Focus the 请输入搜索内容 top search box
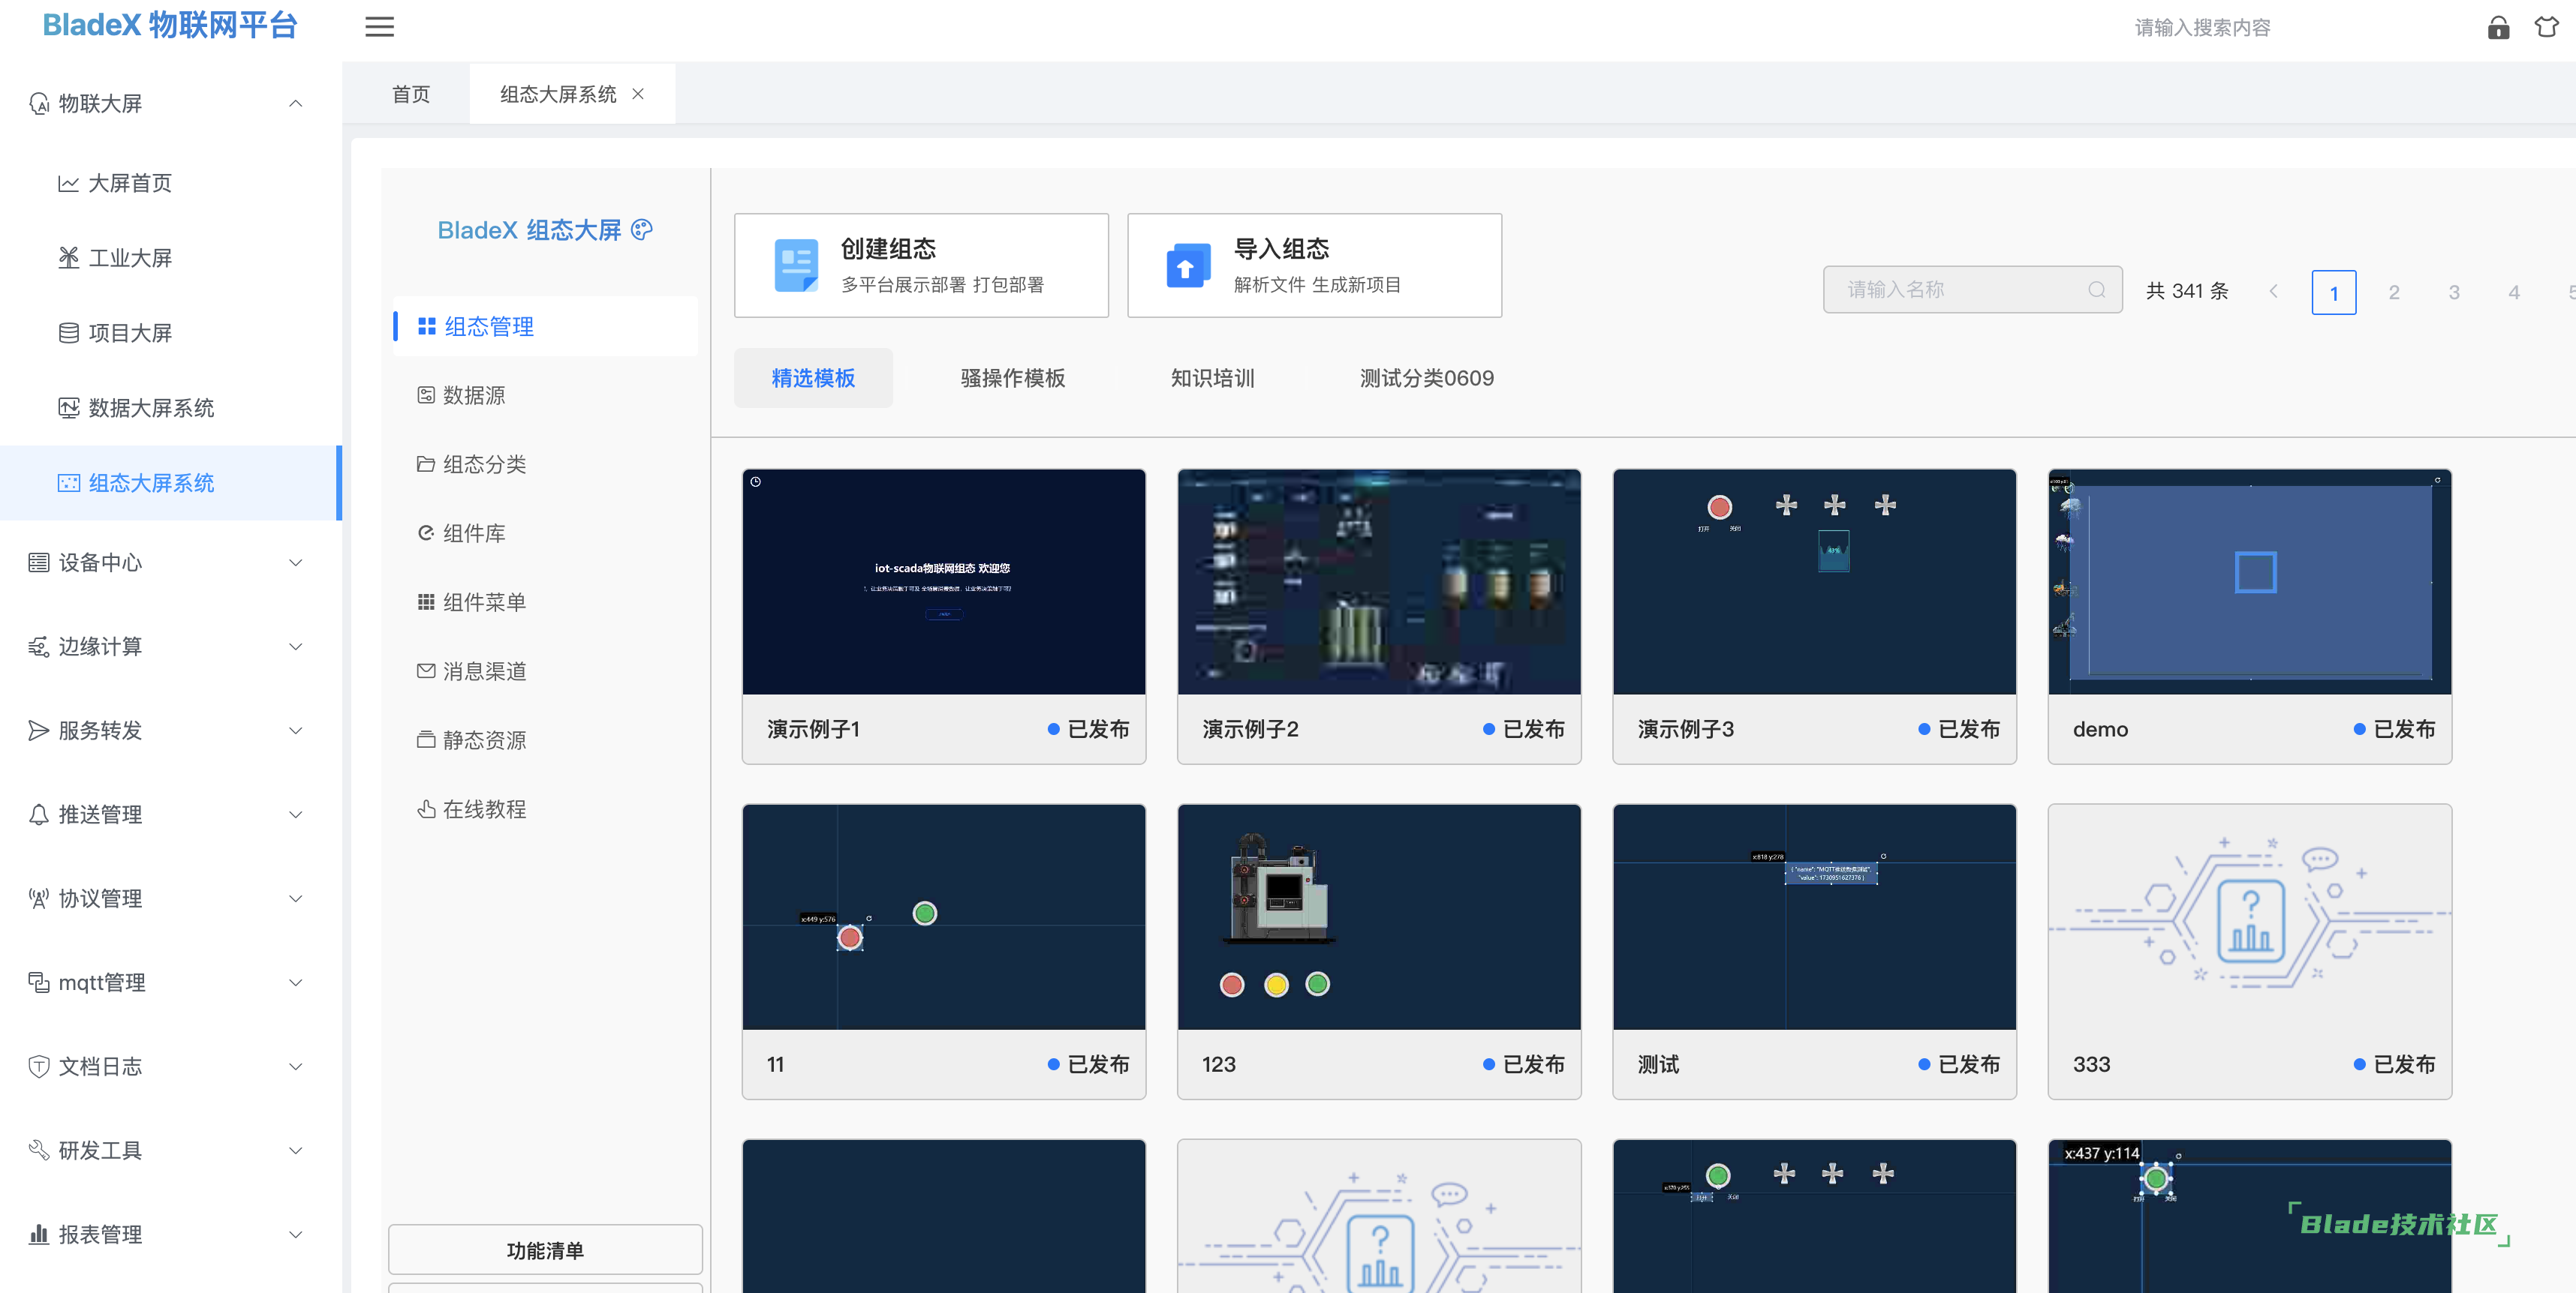Viewport: 2576px width, 1293px height. point(2202,28)
